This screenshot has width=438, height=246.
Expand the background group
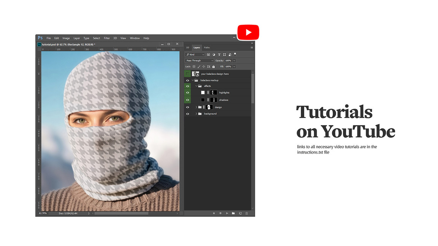tap(196, 114)
